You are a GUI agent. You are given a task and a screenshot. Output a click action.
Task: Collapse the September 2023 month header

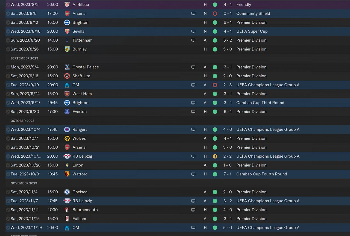click(24, 58)
